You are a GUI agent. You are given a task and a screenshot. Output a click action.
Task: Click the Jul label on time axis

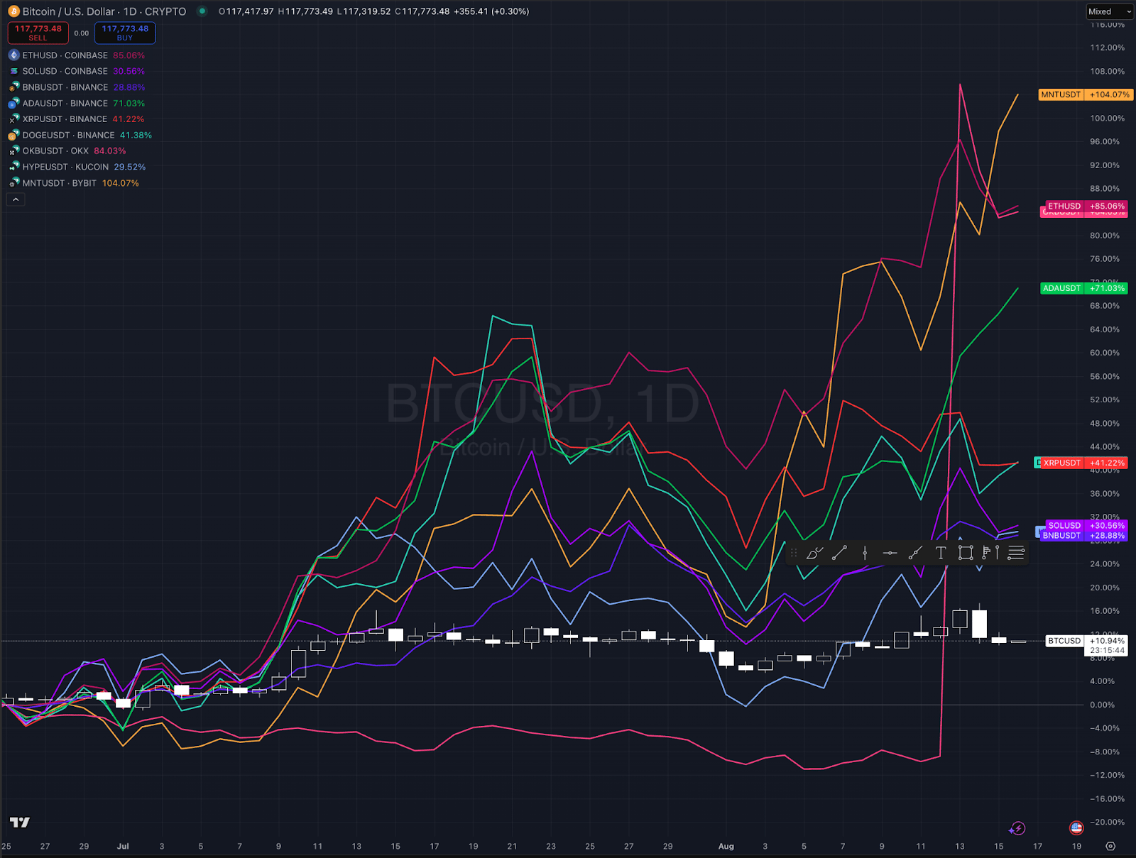(123, 846)
